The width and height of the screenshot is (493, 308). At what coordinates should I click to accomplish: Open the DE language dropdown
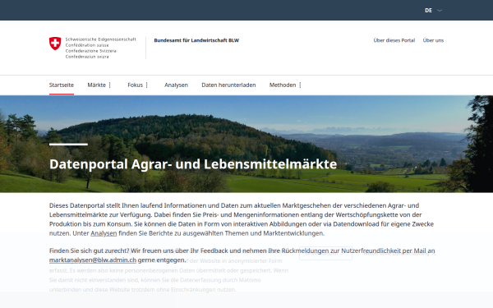pyautogui.click(x=433, y=11)
